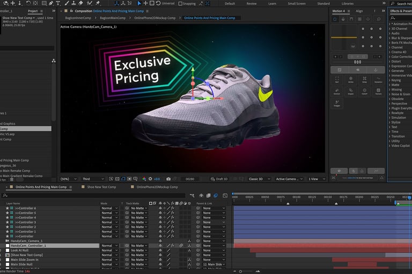
Task: Open the magnification (50%) dropdown
Action: coord(68,179)
